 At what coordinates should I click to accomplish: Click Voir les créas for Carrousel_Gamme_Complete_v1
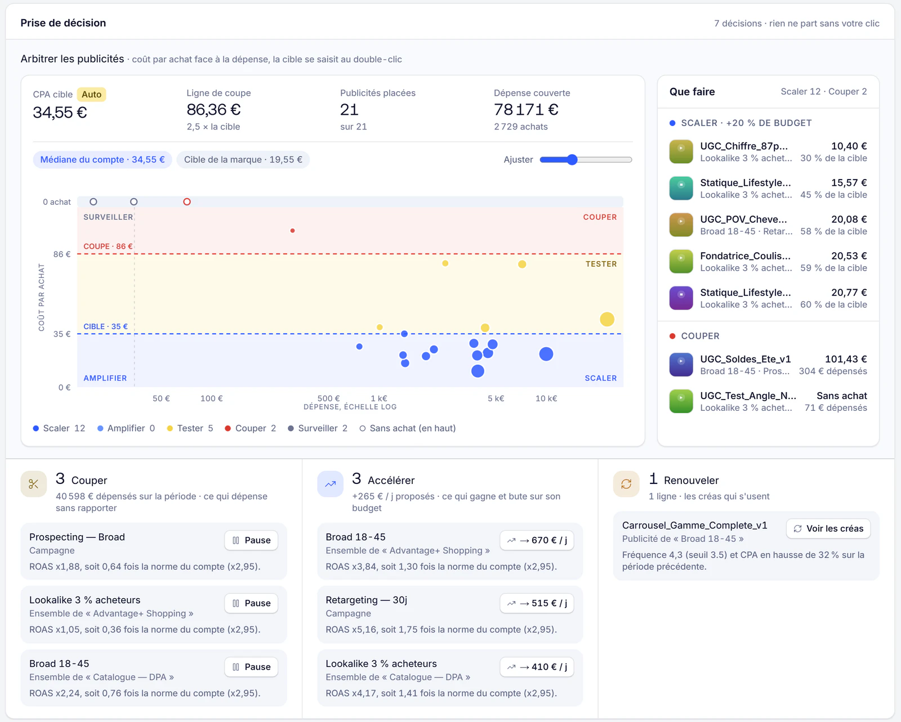[828, 528]
